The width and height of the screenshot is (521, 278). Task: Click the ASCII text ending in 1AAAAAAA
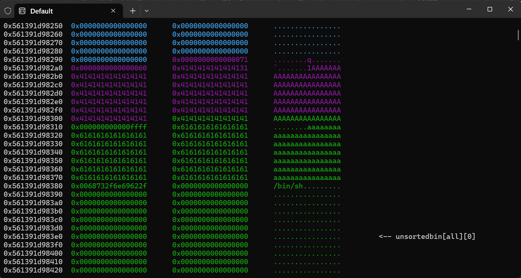click(307, 68)
